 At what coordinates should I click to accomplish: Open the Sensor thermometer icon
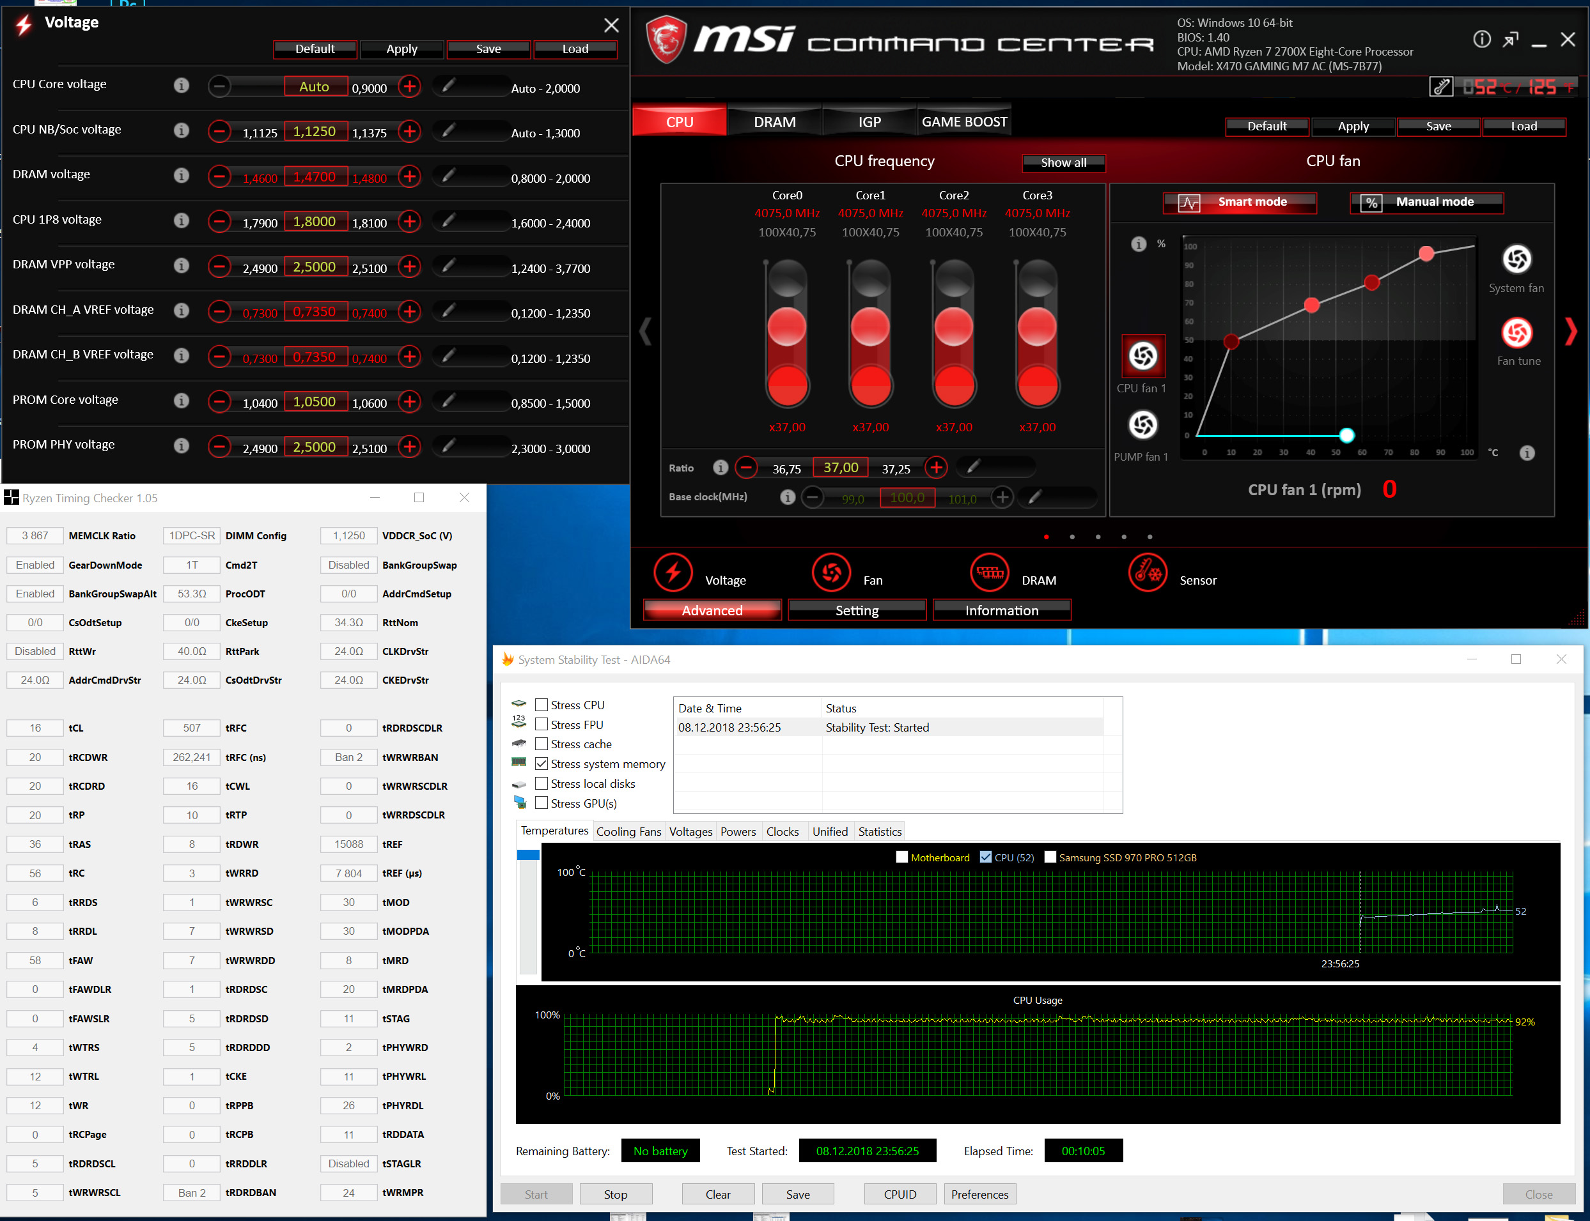click(1147, 572)
